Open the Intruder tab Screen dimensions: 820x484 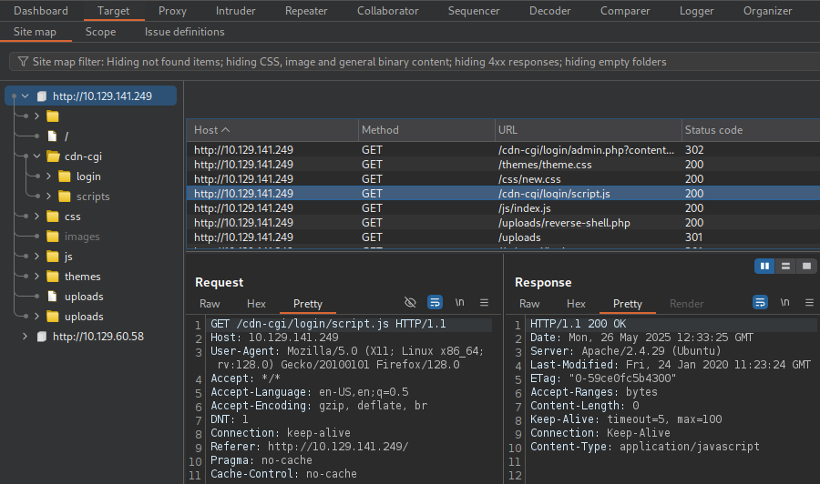235,10
